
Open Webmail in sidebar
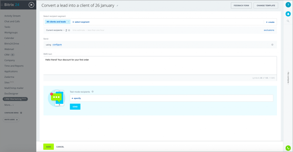pyautogui.click(x=9, y=49)
